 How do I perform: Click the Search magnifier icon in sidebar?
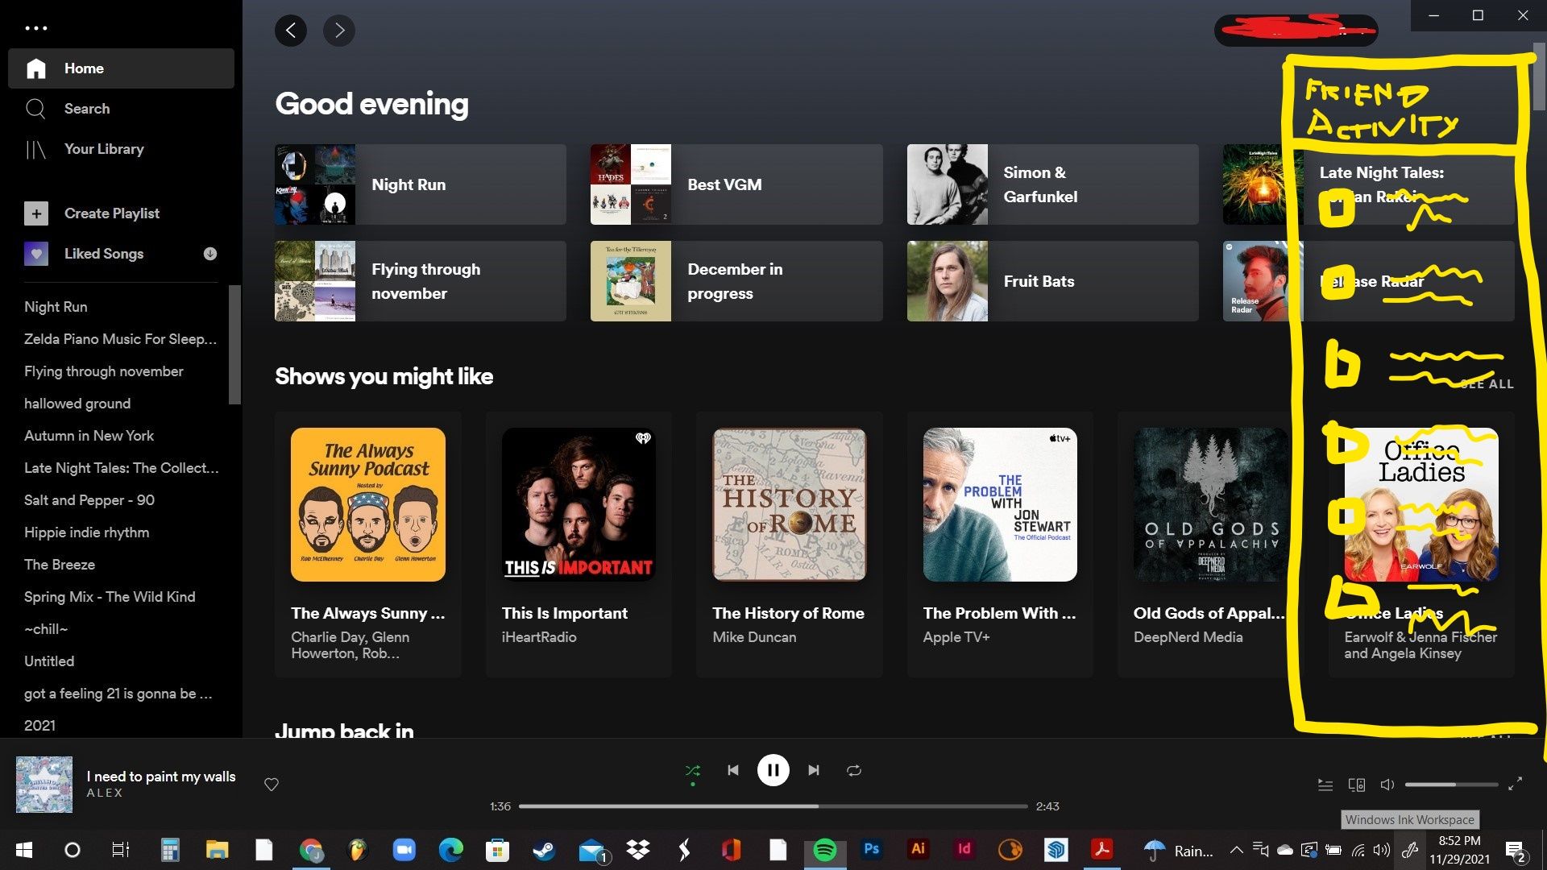click(35, 109)
